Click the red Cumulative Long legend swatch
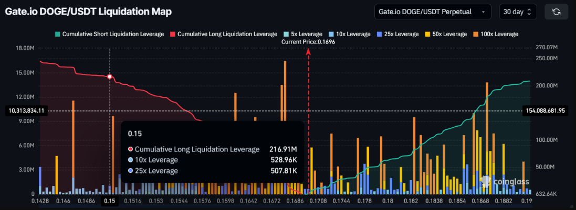This screenshot has width=576, height=210. [x=173, y=34]
